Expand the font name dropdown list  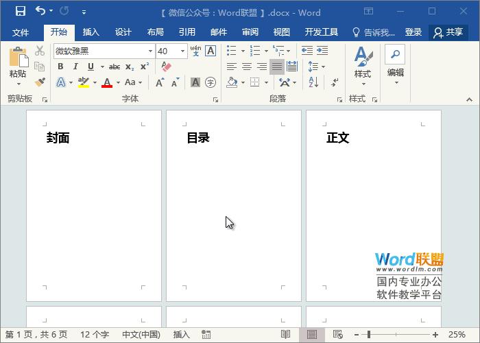150,51
